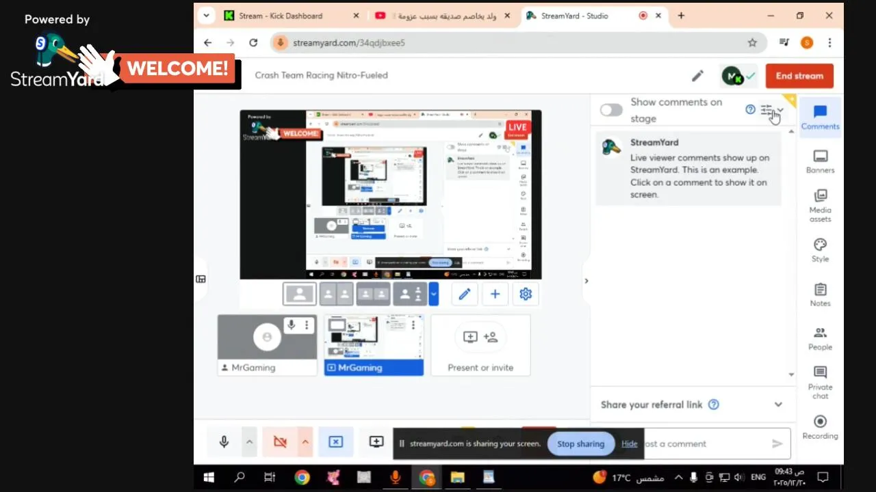Open the Media assets panel
The height and width of the screenshot is (492, 876).
pos(820,205)
